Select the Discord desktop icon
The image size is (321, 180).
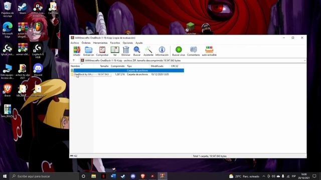(x=38, y=70)
